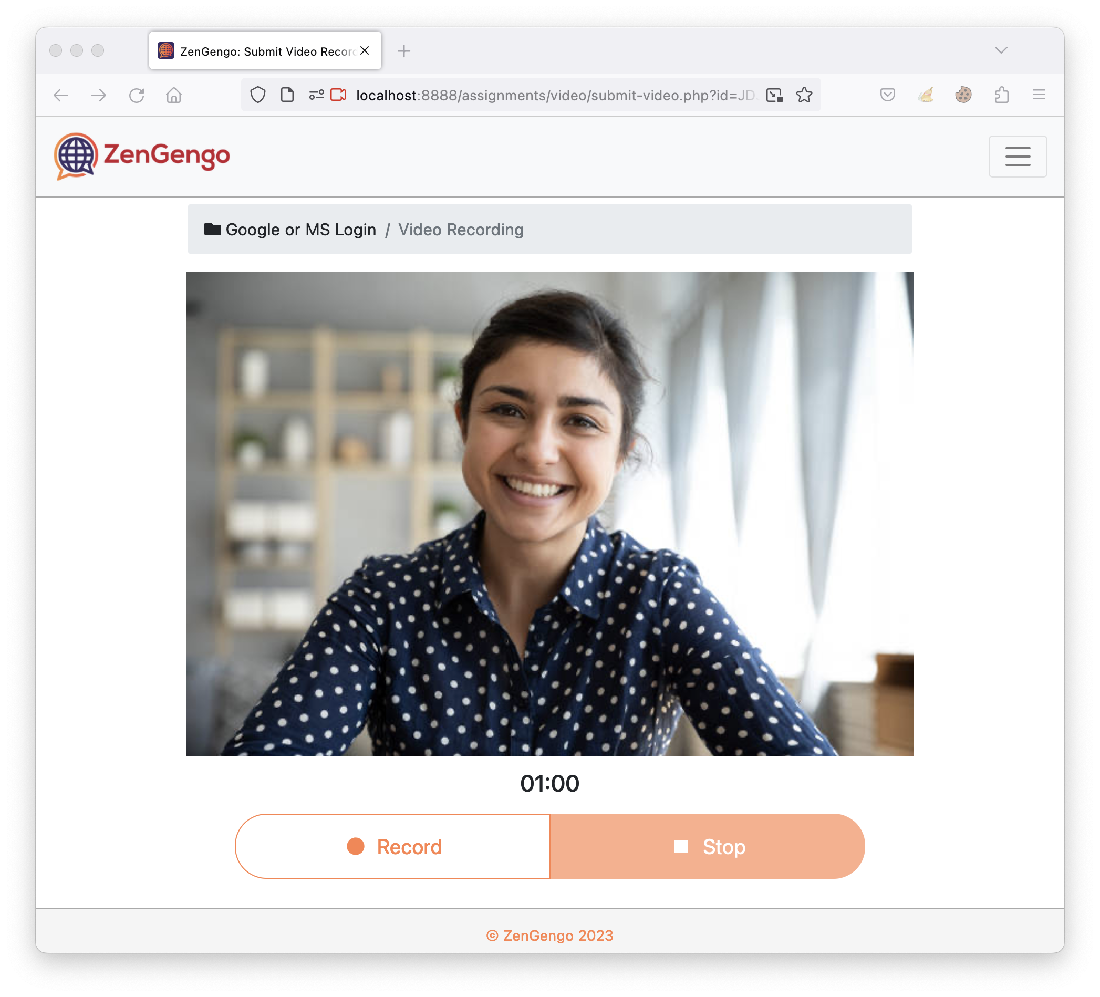
Task: Click the browser back arrow
Action: pyautogui.click(x=61, y=95)
